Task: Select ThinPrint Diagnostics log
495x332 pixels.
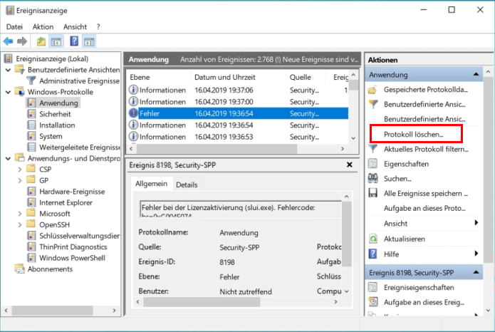Action: (x=73, y=247)
